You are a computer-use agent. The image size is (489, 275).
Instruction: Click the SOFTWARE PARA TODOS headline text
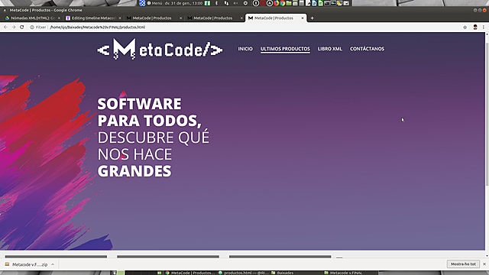coord(150,112)
